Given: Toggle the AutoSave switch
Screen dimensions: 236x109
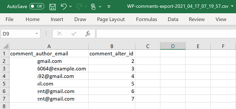Looking at the screenshot, I should pos(37,6).
